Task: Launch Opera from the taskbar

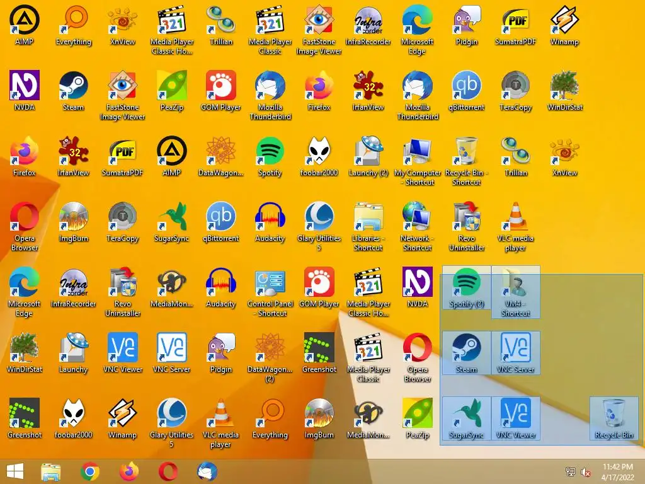Action: 168,471
